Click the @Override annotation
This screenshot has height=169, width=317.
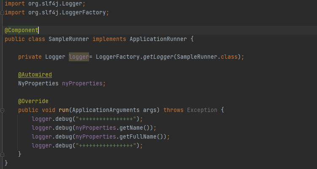[33, 101]
